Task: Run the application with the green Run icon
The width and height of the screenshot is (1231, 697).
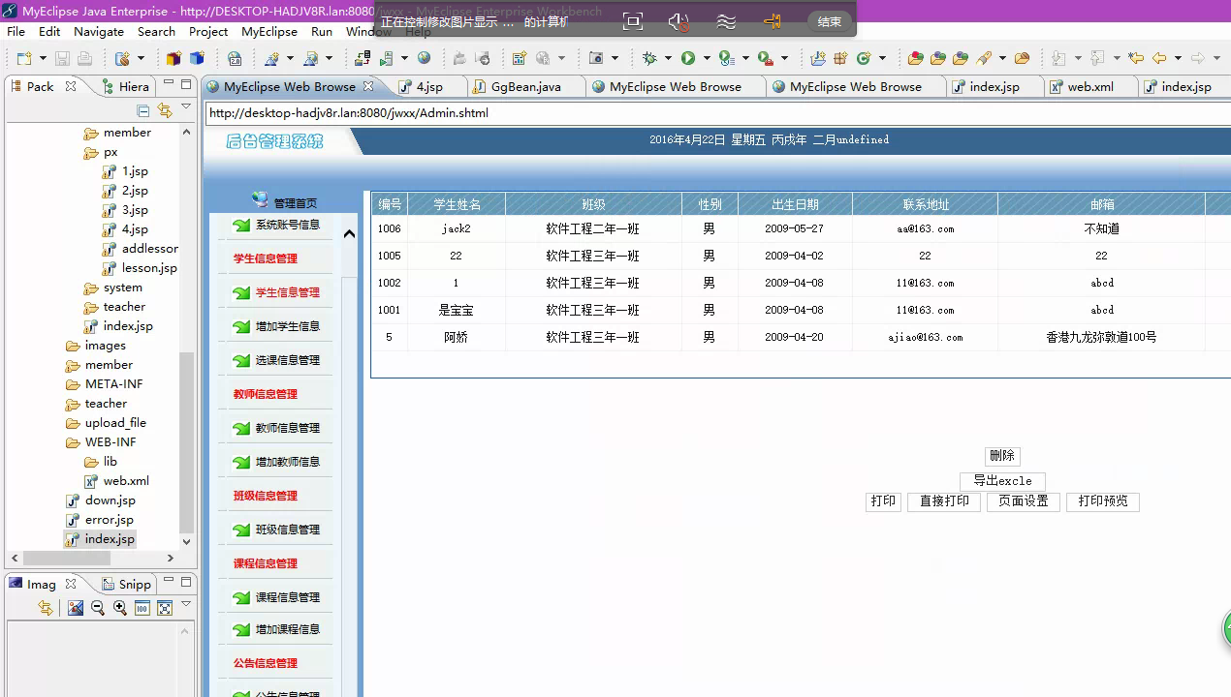Action: coord(687,58)
